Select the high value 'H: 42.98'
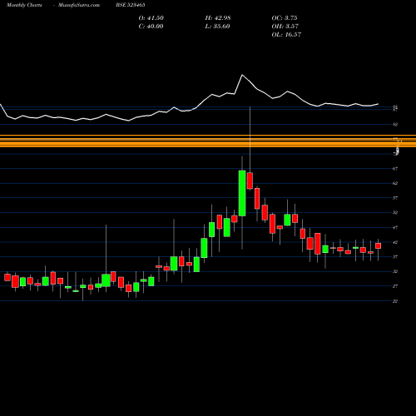416x416 pixels. (x=218, y=17)
